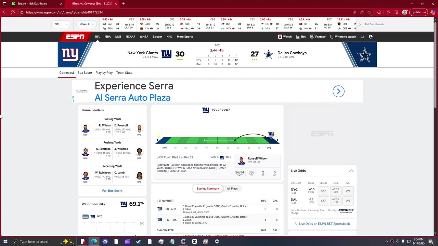Open the Team Stats tab
438x246 pixels.
click(x=124, y=73)
